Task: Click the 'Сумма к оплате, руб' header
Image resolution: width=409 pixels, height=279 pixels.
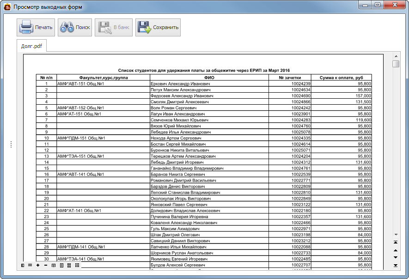Action: (x=341, y=77)
